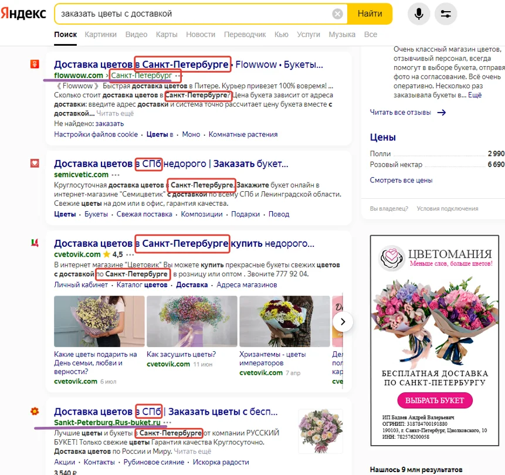The height and width of the screenshot is (475, 505).
Task: Click the microphone voice search icon
Action: click(419, 13)
